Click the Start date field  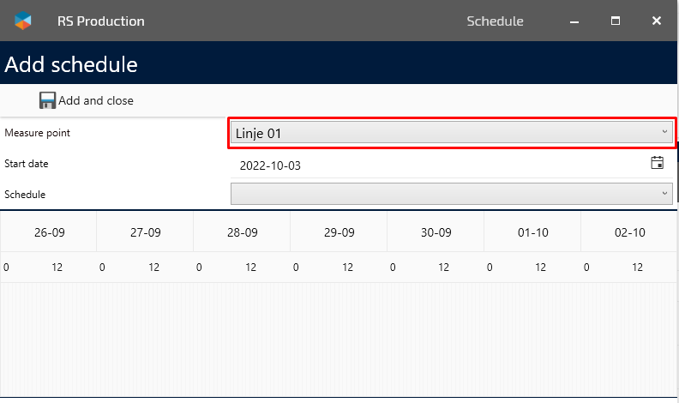[437, 165]
